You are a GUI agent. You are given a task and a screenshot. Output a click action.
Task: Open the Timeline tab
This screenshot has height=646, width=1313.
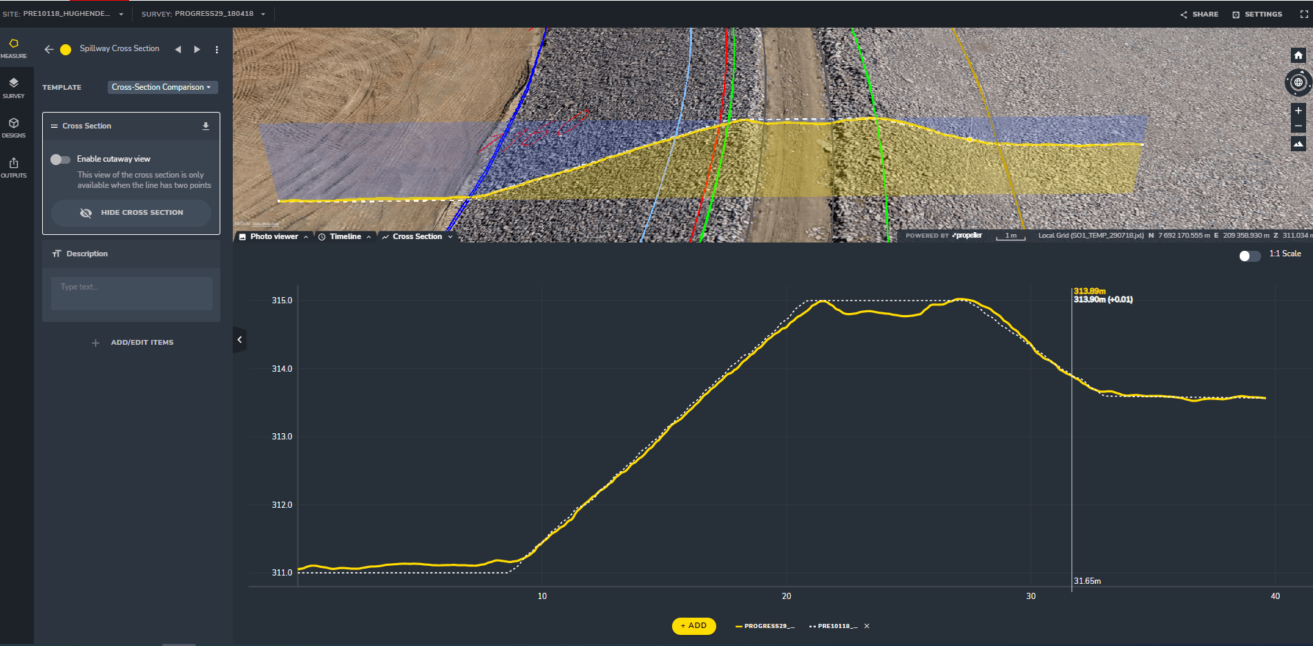coord(345,236)
